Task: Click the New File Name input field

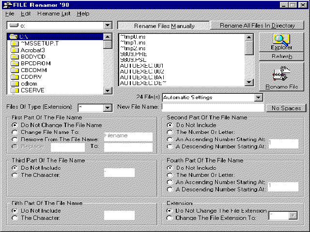Action: click(x=212, y=107)
